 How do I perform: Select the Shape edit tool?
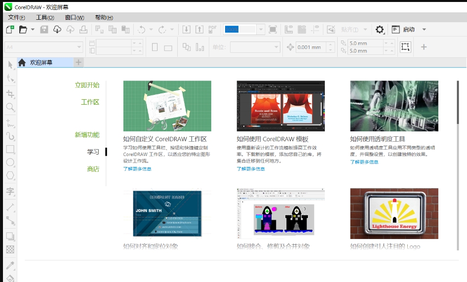tap(10, 79)
